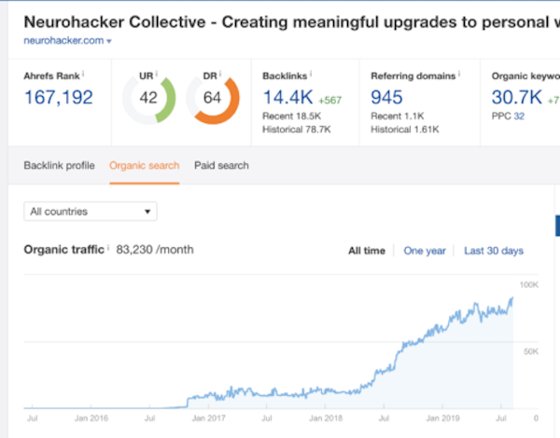Click the Referring domains info icon
The width and height of the screenshot is (560, 438).
pos(459,74)
